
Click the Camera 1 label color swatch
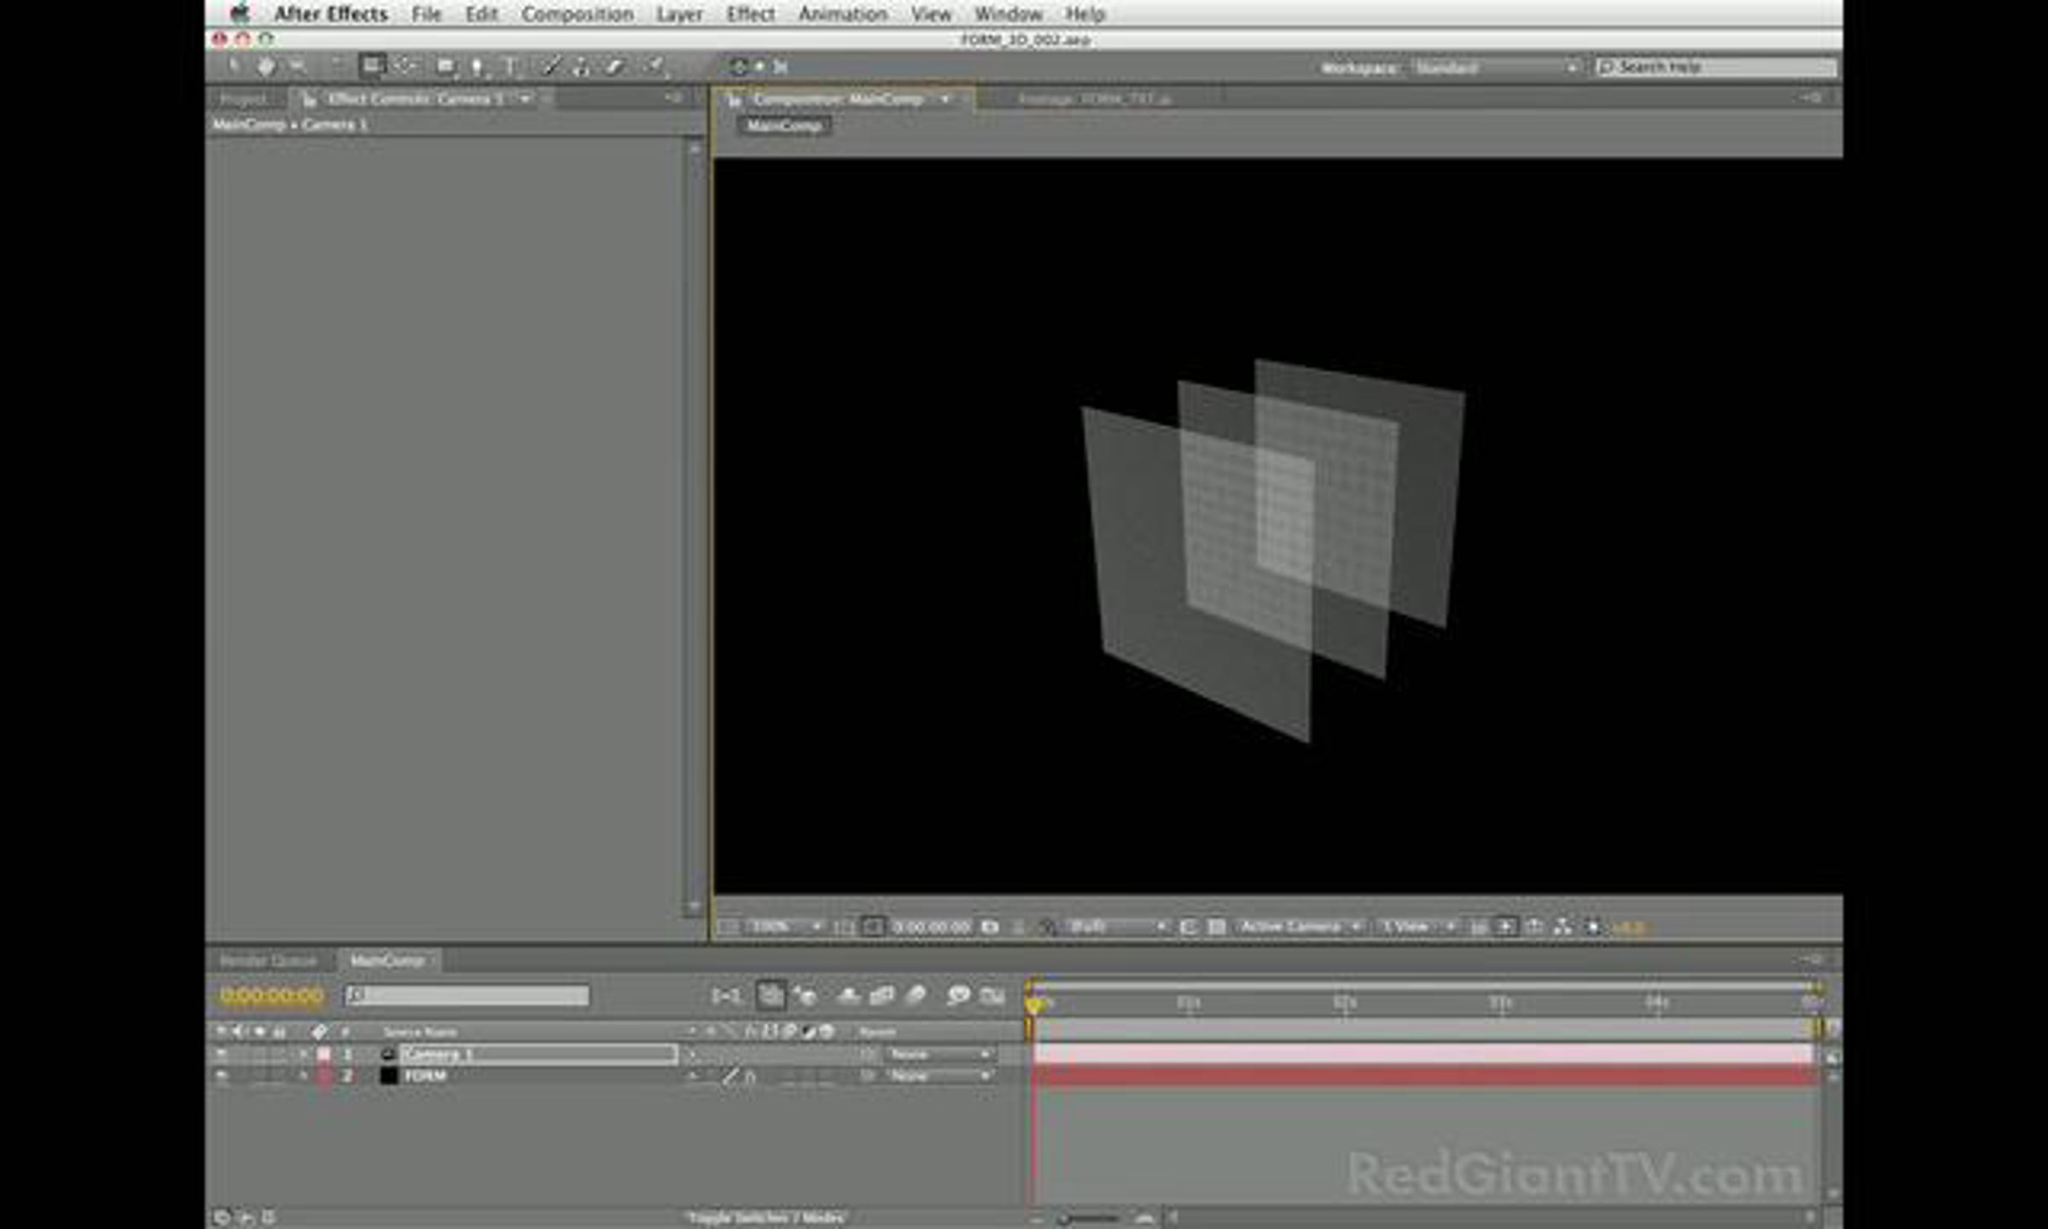324,1055
